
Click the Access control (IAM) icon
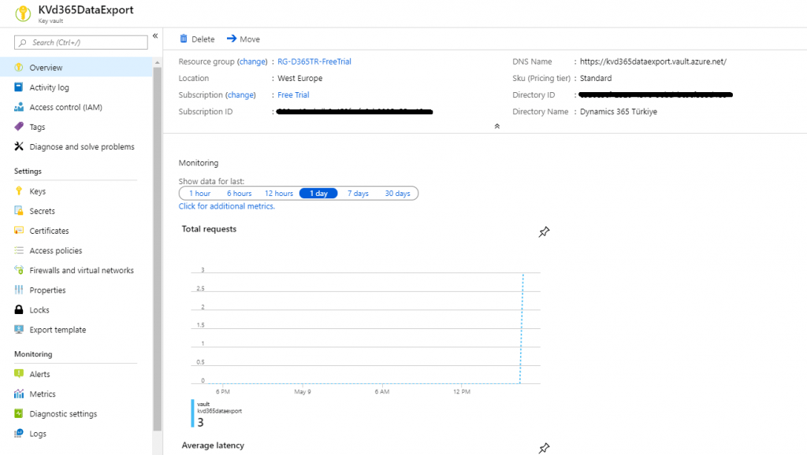coord(19,107)
